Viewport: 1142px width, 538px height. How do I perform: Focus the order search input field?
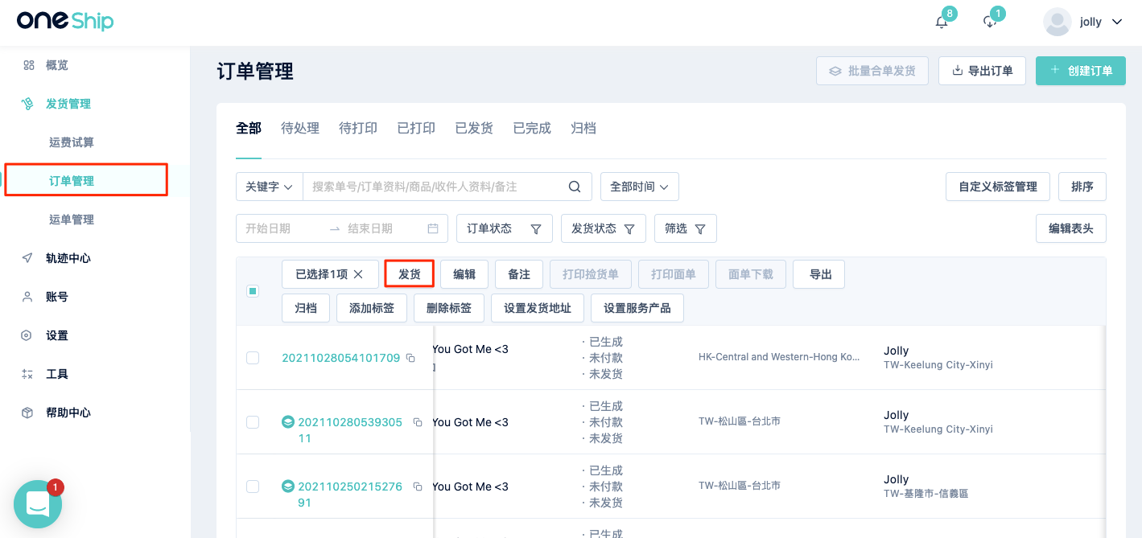[435, 187]
